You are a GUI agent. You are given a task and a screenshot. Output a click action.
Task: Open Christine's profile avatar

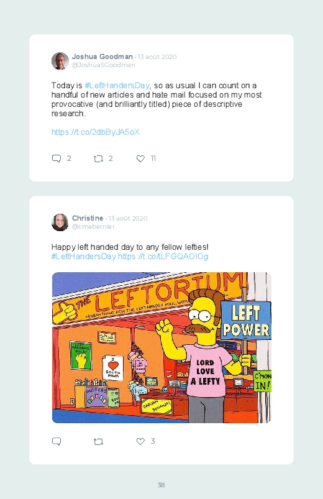[x=60, y=222]
